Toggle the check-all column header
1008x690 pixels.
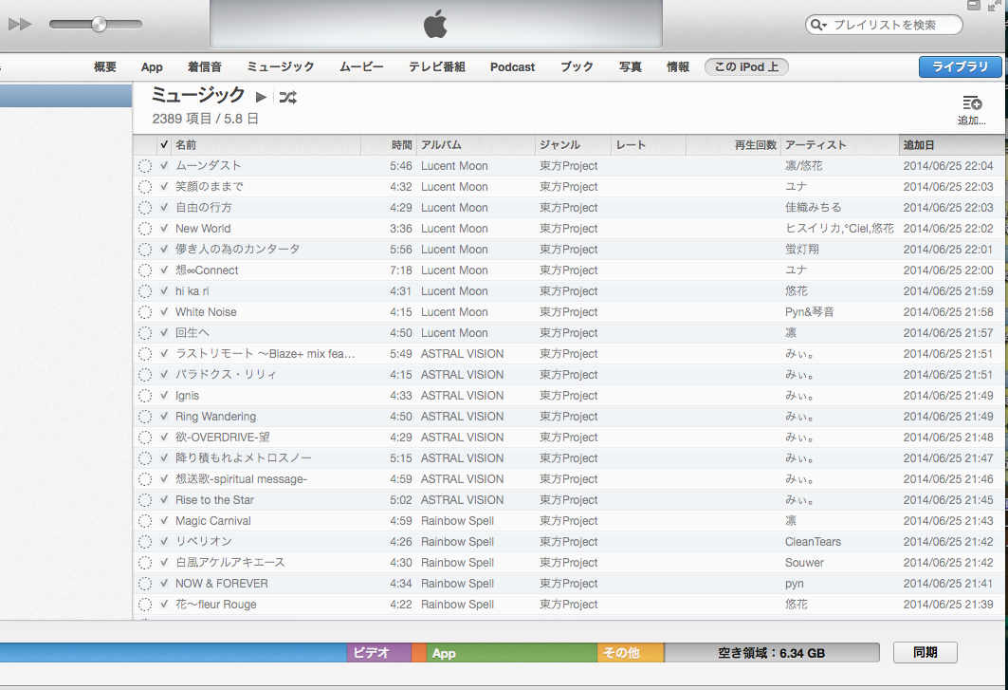point(164,145)
